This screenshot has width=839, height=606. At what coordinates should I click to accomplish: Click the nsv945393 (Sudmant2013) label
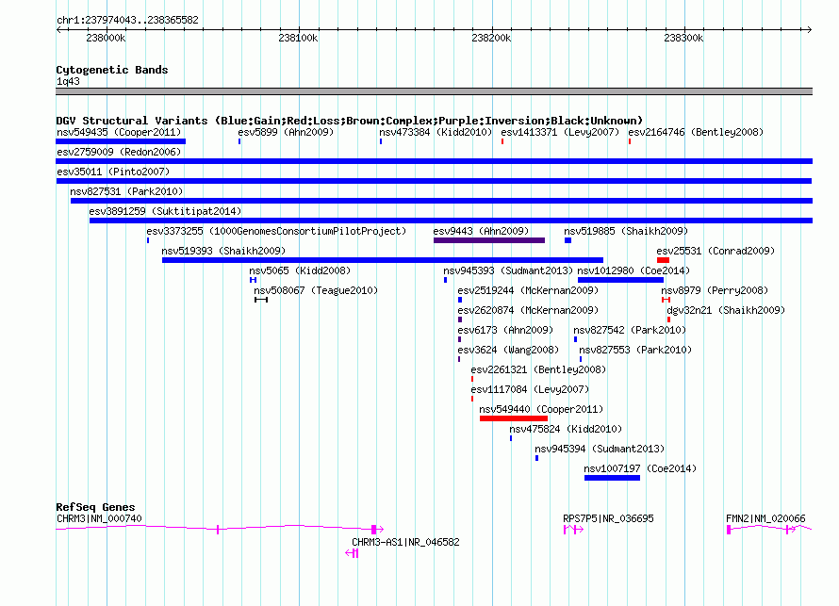508,270
